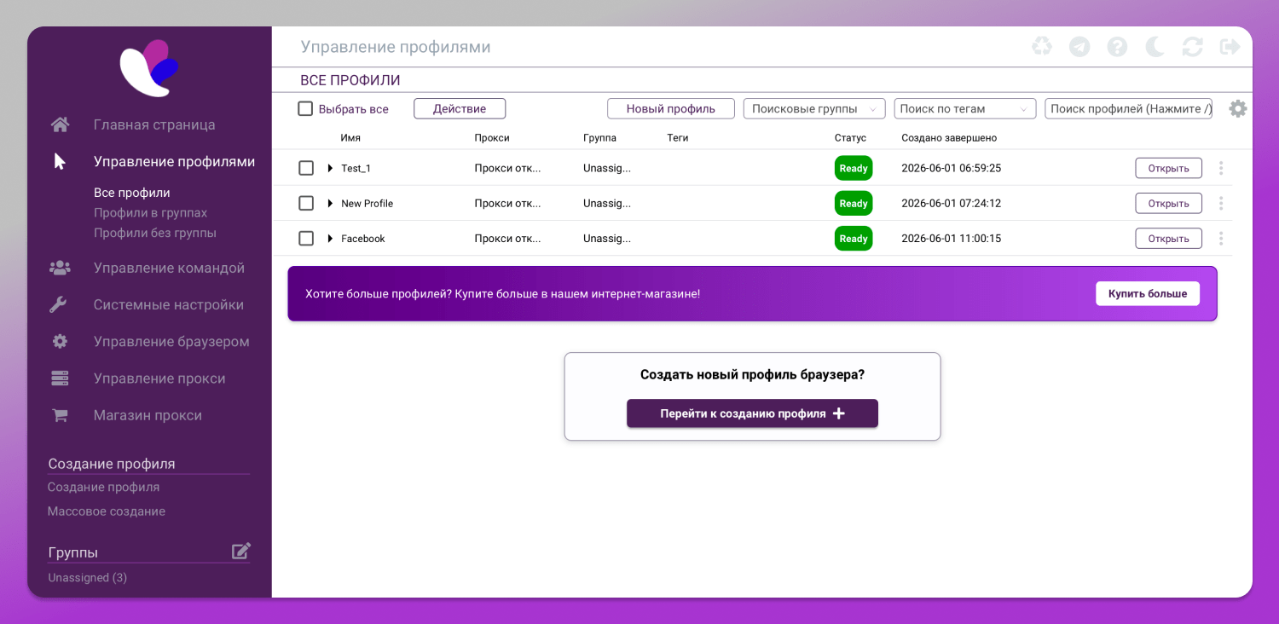Select the Unassigned (3) group
The height and width of the screenshot is (624, 1279).
pyautogui.click(x=88, y=577)
